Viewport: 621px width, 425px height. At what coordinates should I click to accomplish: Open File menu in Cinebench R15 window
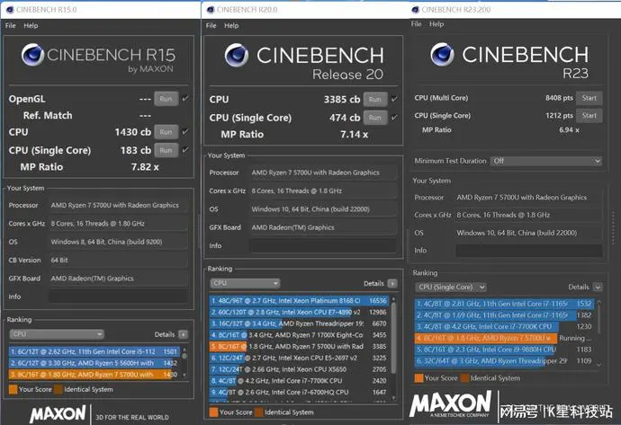point(11,26)
